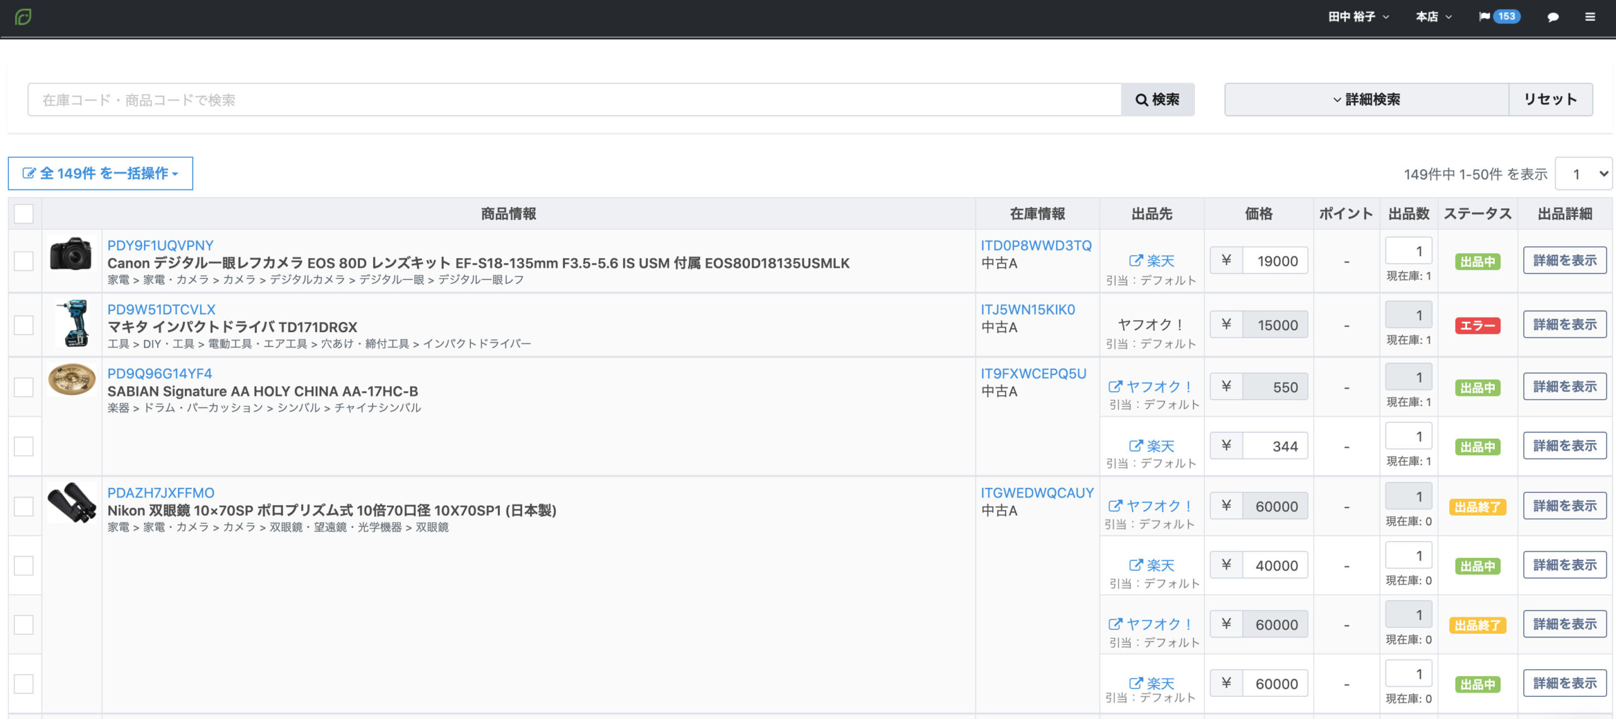
Task: Click the red エラー status badge
Action: [x=1478, y=326]
